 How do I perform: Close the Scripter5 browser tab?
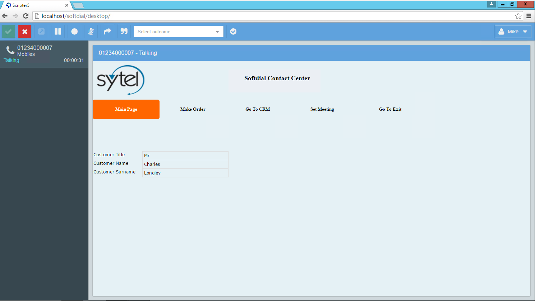67,5
